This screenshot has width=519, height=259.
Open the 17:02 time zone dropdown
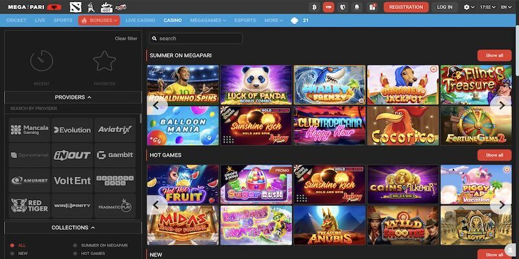pyautogui.click(x=488, y=7)
